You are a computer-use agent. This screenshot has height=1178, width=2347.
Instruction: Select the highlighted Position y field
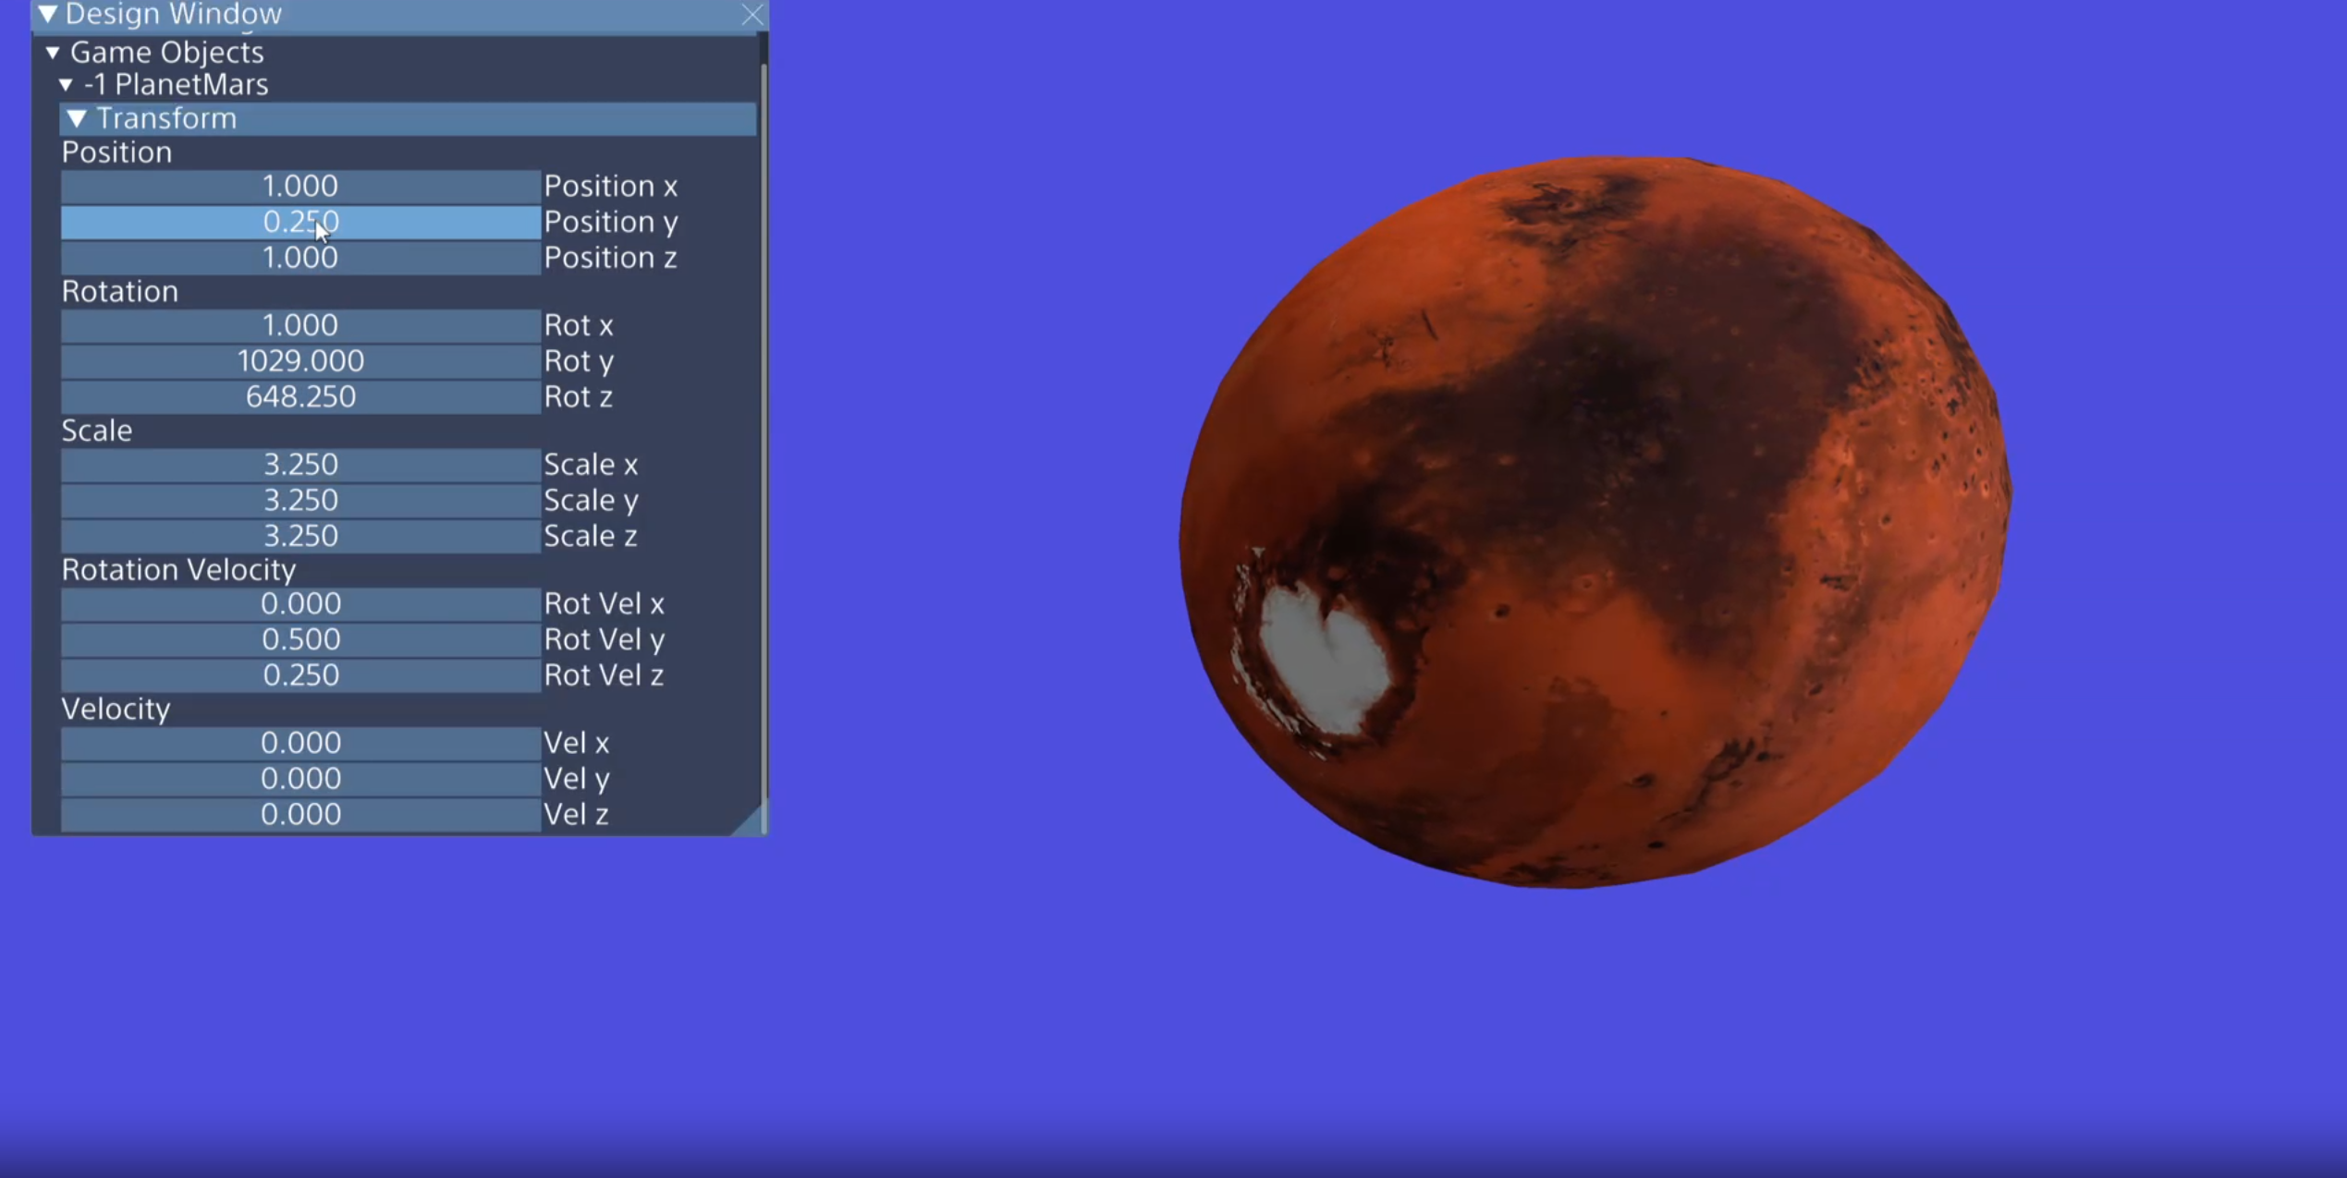pos(299,222)
